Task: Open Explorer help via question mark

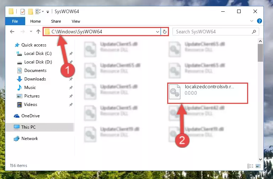Action: [x=259, y=21]
